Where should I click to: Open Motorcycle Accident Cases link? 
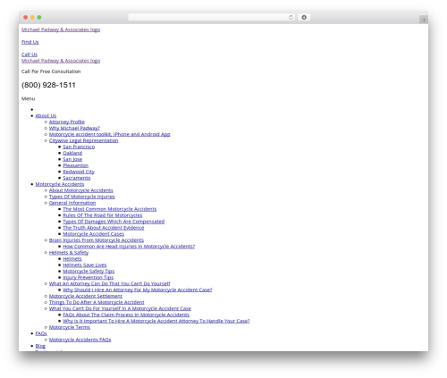click(x=94, y=234)
